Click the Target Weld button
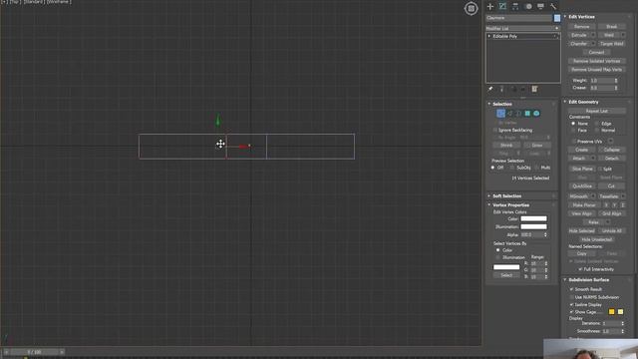The height and width of the screenshot is (359, 638). (611, 44)
